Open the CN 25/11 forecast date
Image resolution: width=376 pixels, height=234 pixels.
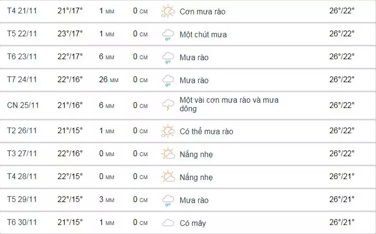pos(23,105)
